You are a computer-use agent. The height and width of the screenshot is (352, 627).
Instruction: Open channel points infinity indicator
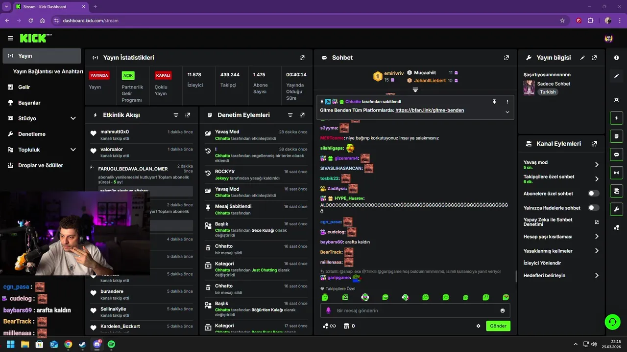(329, 326)
